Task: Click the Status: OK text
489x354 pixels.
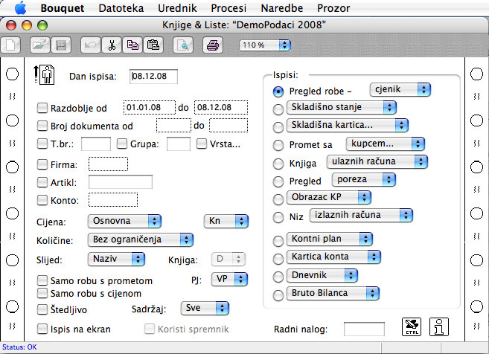Action: pos(19,347)
